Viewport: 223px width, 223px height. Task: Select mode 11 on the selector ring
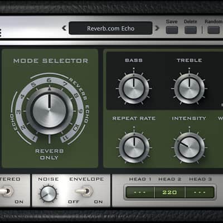[x=65, y=138]
